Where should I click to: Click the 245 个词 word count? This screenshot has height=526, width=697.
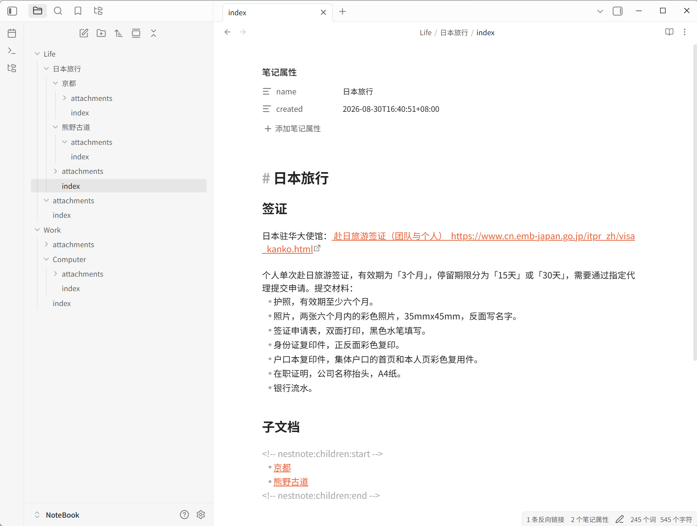643,519
